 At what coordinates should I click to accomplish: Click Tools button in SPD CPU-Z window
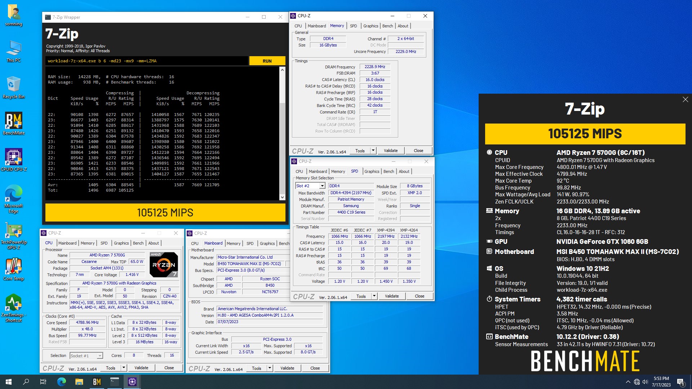pyautogui.click(x=361, y=296)
